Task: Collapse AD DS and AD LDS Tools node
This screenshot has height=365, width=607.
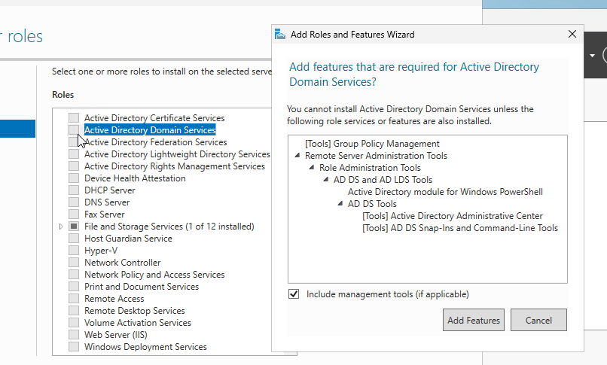Action: pyautogui.click(x=326, y=179)
